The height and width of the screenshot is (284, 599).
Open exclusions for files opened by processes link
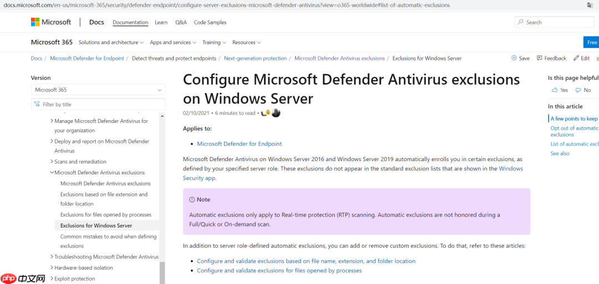click(279, 270)
